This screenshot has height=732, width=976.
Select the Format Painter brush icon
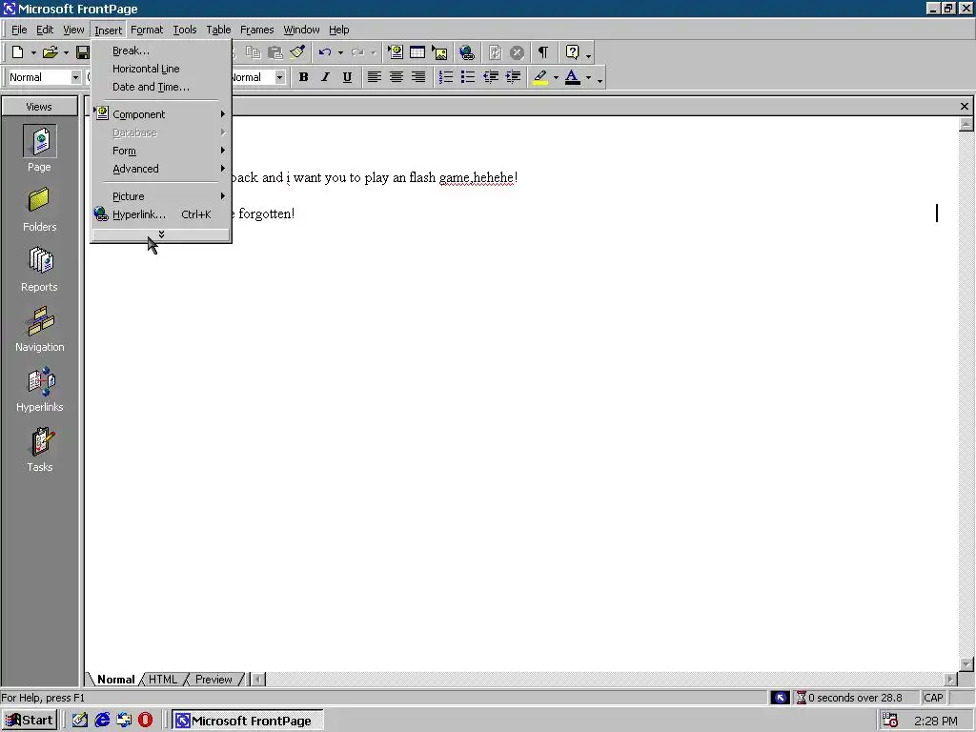point(297,53)
